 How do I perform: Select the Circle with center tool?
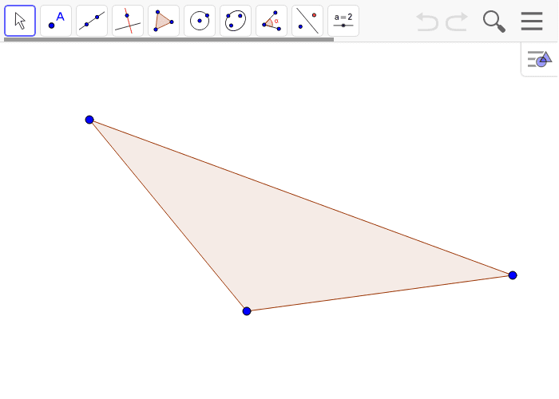pos(200,21)
